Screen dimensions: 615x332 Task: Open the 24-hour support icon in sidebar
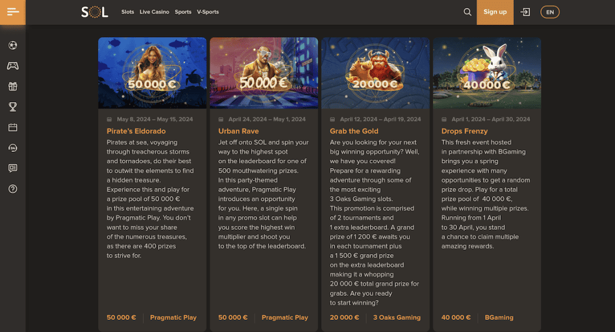tap(13, 148)
